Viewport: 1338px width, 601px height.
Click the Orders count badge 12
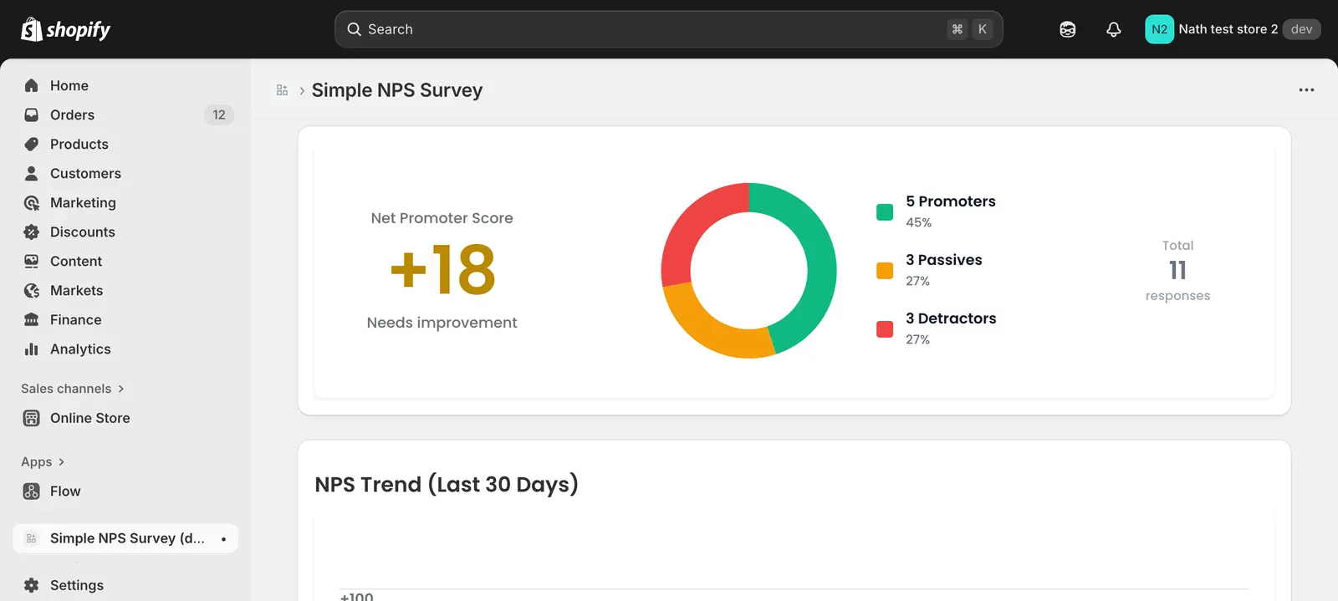pyautogui.click(x=219, y=115)
